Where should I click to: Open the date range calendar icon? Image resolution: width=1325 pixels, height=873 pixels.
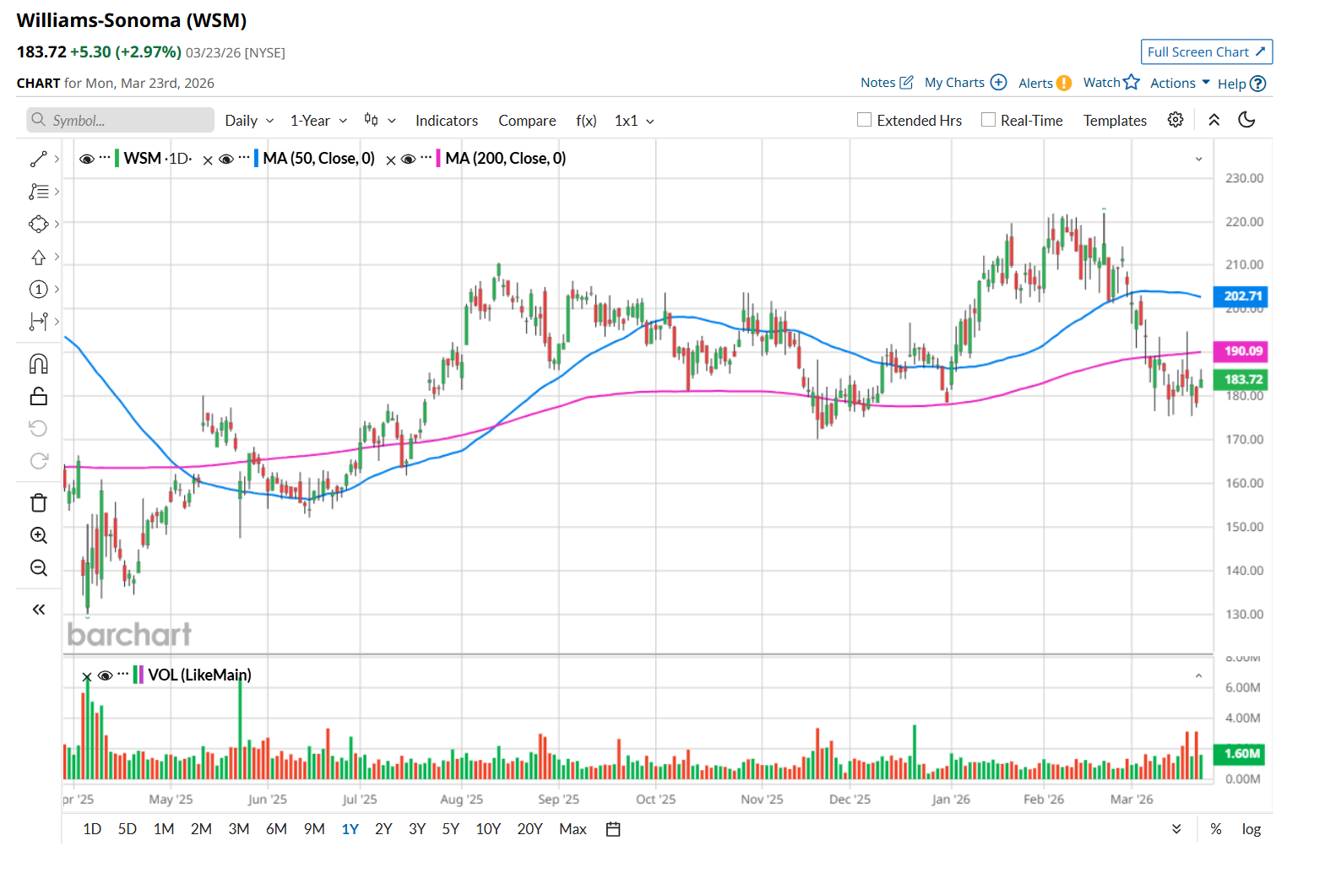[x=613, y=829]
